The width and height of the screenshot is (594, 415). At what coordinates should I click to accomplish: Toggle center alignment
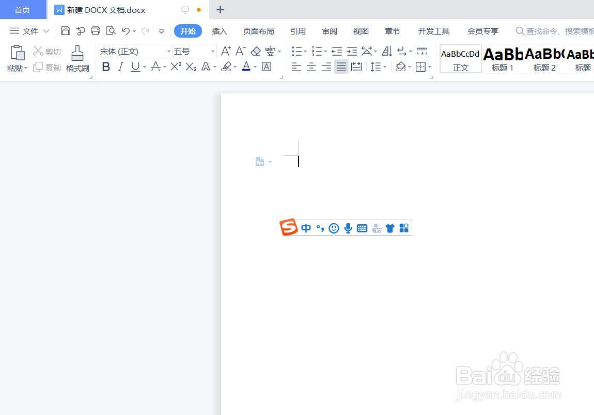click(311, 68)
